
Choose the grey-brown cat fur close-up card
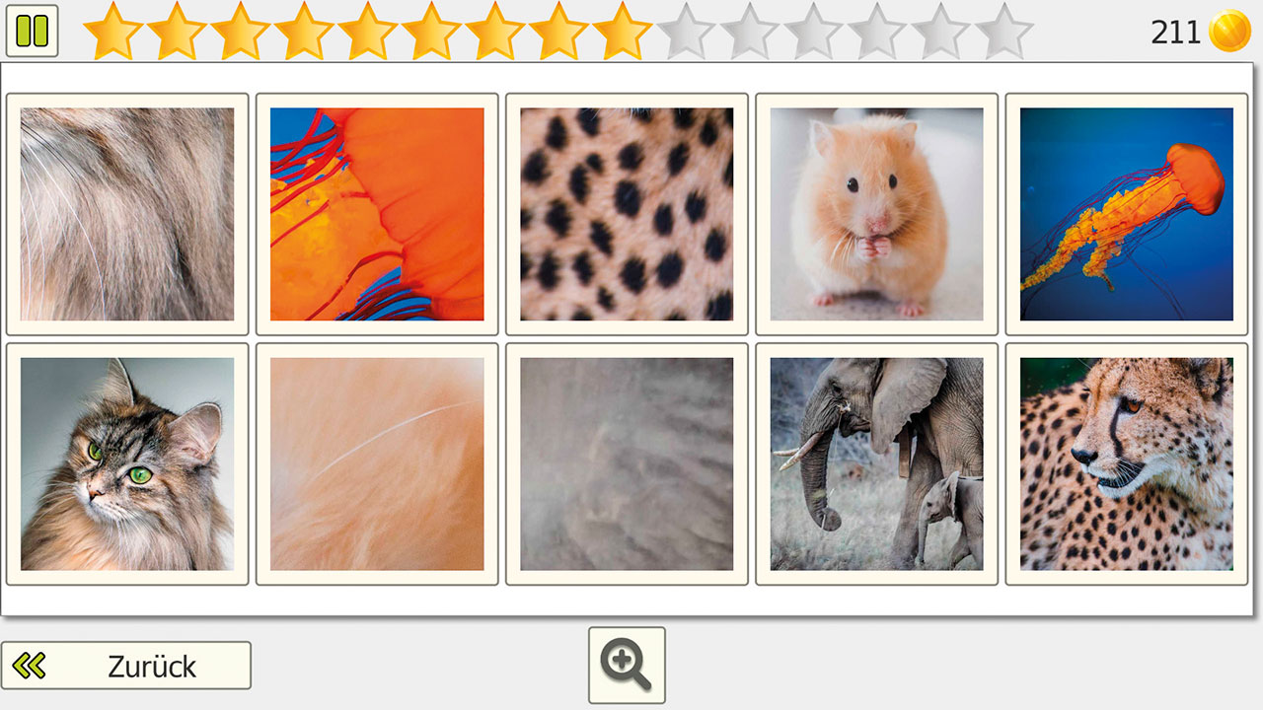point(127,214)
